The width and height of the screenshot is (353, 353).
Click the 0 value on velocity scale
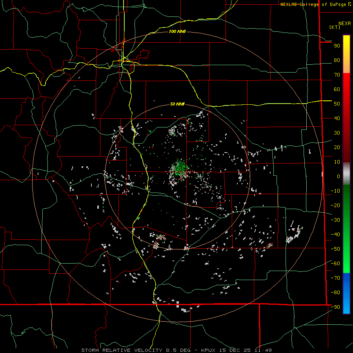[338, 176]
